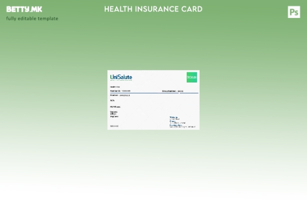Click the Photoshop Ps icon
The image size is (307, 200).
(294, 12)
